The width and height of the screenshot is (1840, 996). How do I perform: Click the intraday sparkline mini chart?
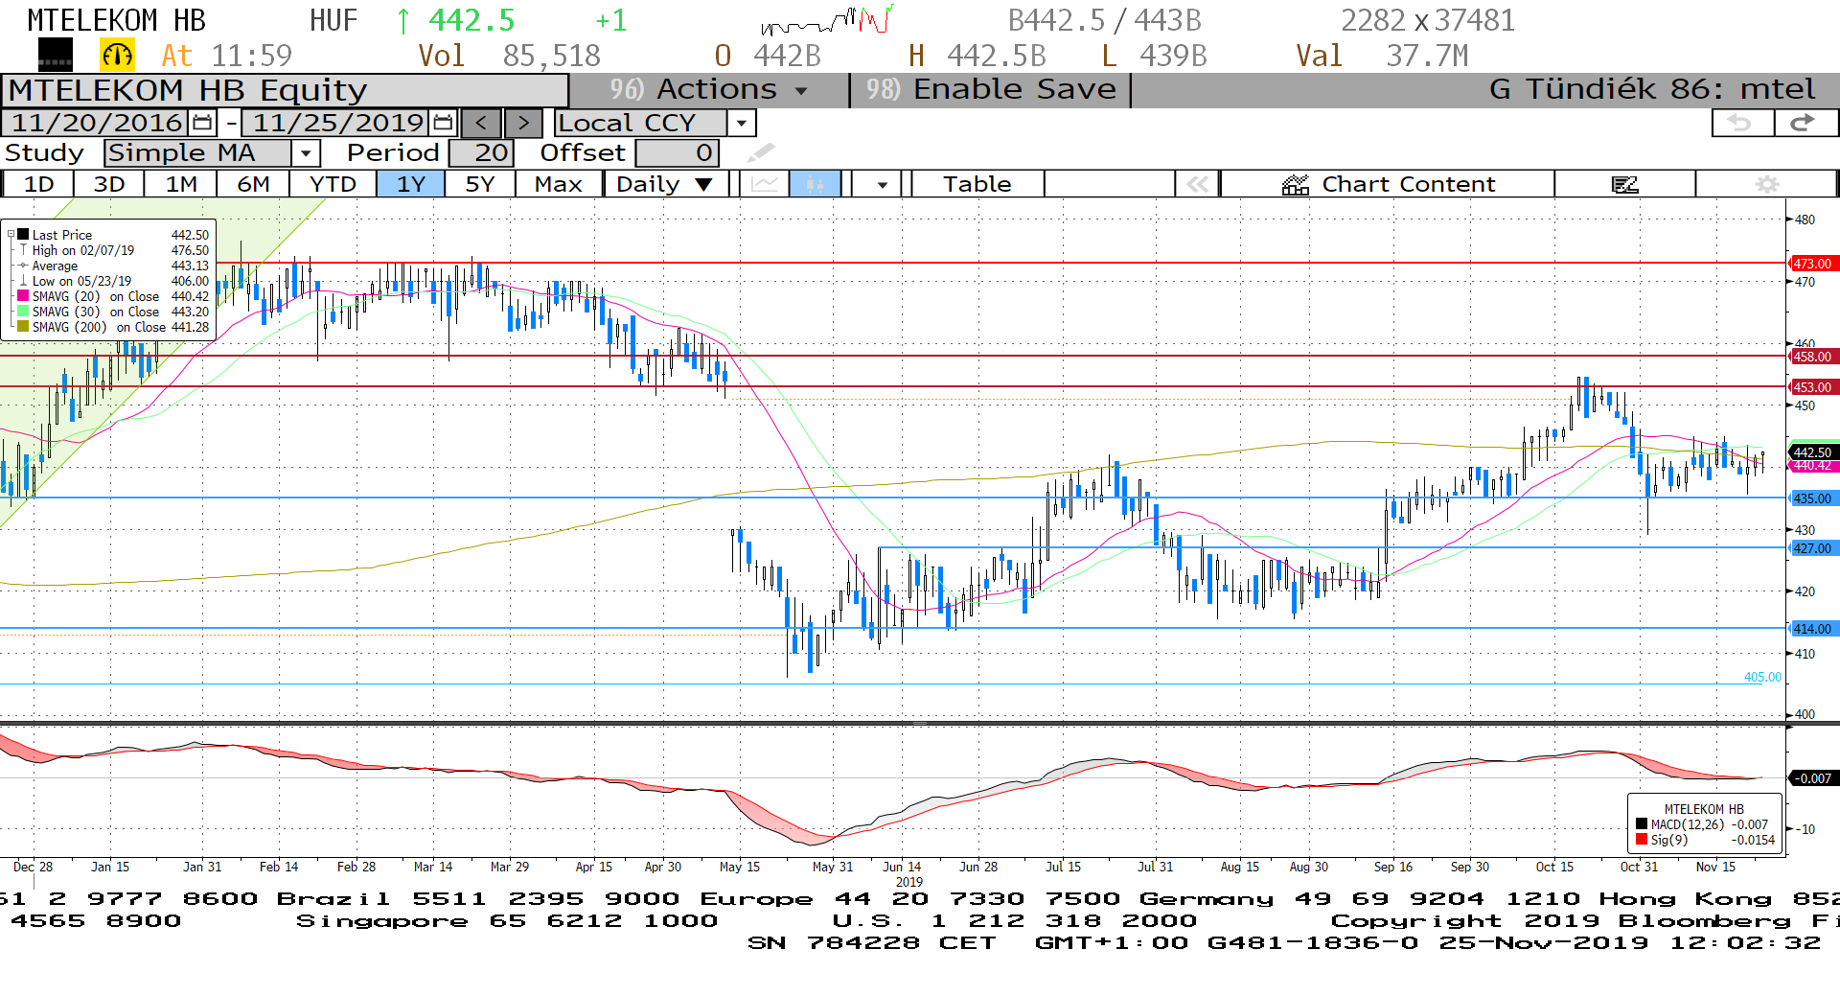click(829, 19)
